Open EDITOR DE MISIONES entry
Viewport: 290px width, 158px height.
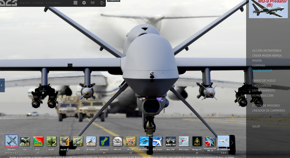[x=266, y=106]
